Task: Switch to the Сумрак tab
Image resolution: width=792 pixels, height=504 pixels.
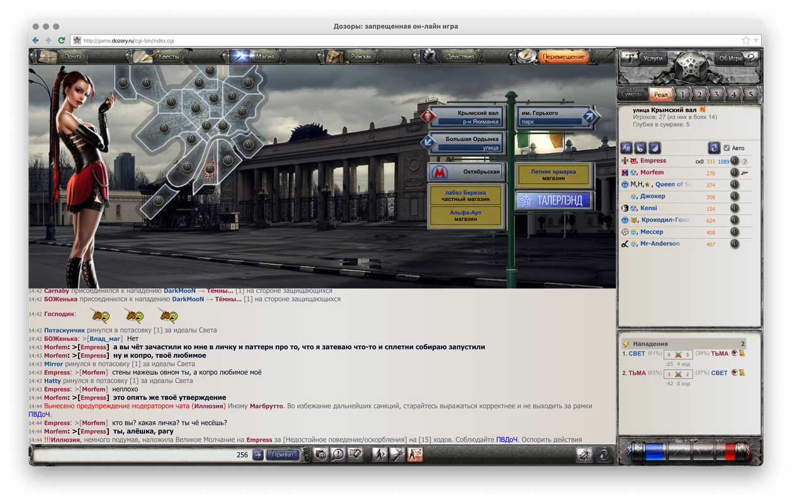Action: click(x=633, y=94)
